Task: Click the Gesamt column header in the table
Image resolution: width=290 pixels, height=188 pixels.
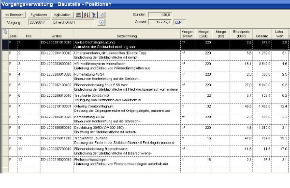Action: (262, 34)
